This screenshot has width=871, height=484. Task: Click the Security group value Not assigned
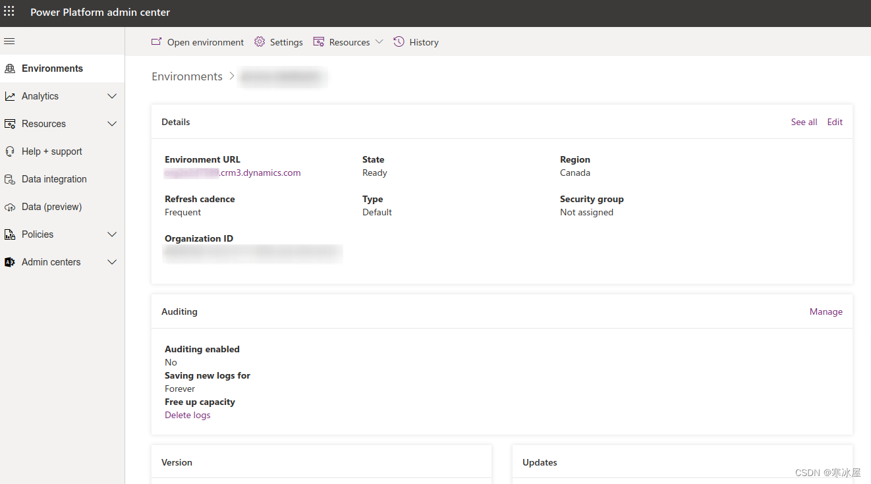[586, 212]
